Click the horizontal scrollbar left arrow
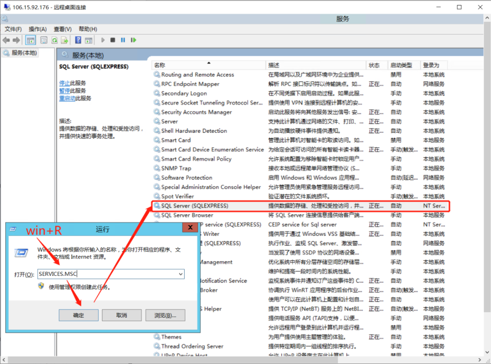The height and width of the screenshot is (364, 491). (4, 359)
